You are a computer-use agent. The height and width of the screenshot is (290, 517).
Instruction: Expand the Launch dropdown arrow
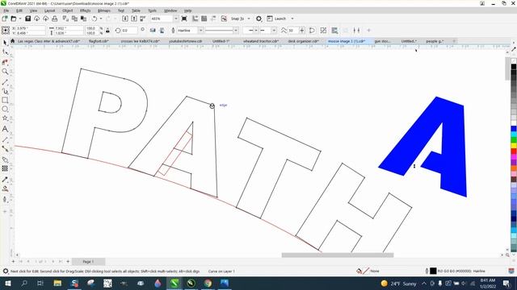tap(292, 19)
